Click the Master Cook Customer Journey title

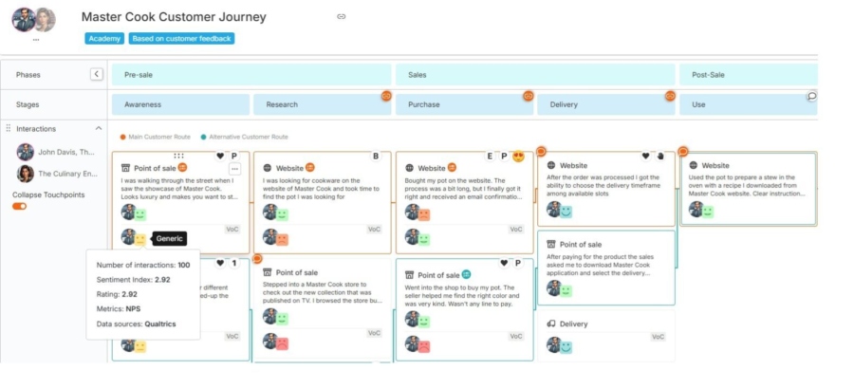pyautogui.click(x=174, y=17)
